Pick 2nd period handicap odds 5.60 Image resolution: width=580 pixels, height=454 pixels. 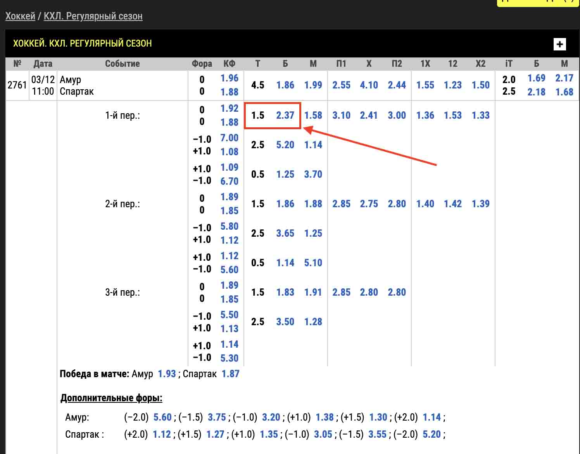230,270
